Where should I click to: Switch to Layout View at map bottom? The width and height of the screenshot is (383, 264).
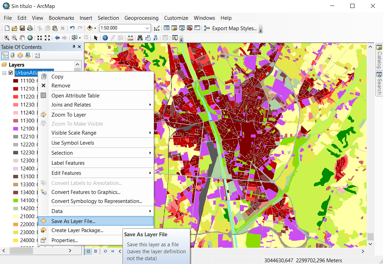coord(96,251)
